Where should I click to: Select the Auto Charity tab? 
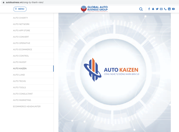tap(20, 18)
